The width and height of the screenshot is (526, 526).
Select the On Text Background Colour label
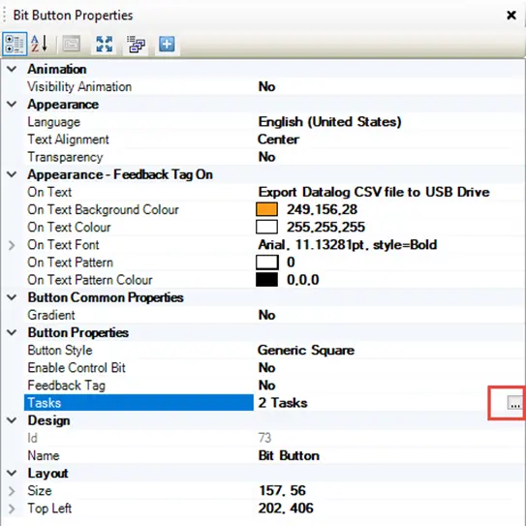(x=103, y=209)
